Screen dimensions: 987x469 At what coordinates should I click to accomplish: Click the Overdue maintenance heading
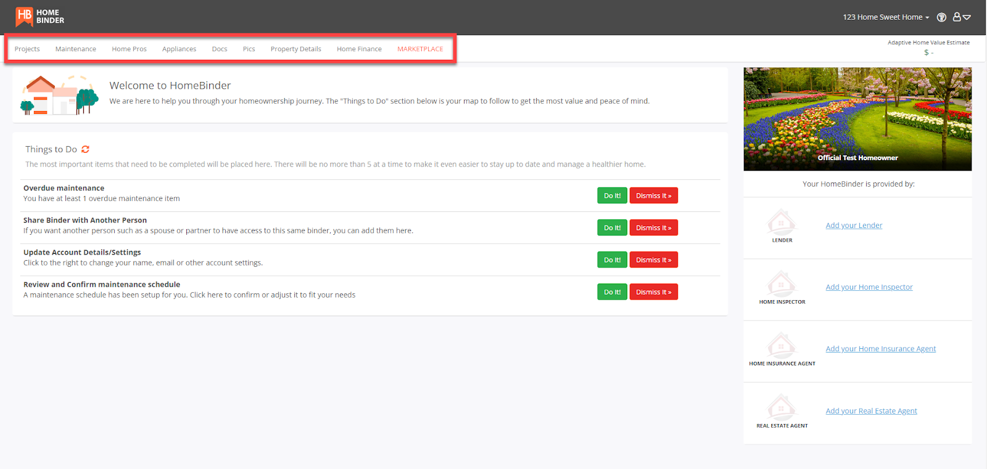click(64, 188)
